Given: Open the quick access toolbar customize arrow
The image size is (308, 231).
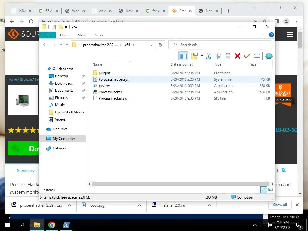Looking at the screenshot, I should point(66,27).
